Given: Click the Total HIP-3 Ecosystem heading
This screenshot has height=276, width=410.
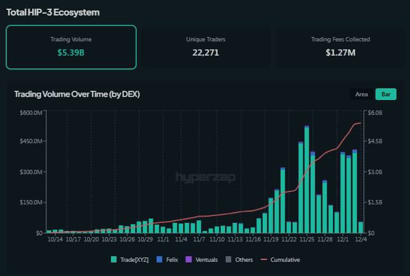Looking at the screenshot, I should pos(53,12).
